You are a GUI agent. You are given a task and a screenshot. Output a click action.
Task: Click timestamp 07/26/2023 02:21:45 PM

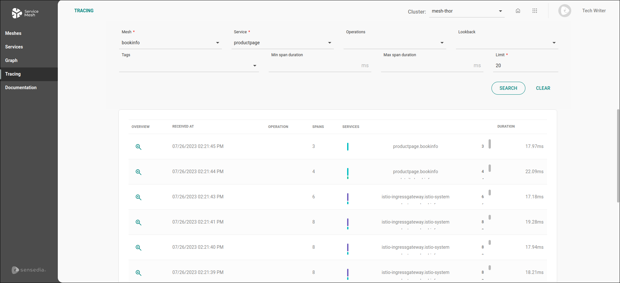click(x=198, y=146)
